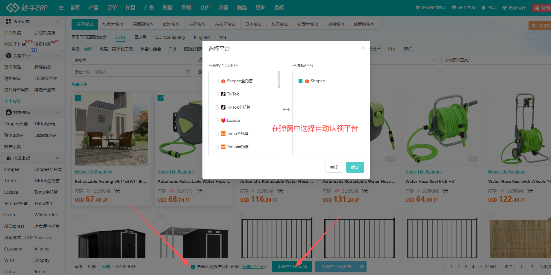The image size is (551, 275).
Task: Click the 数据选品 flame icon in sidebar
Action: (9, 113)
